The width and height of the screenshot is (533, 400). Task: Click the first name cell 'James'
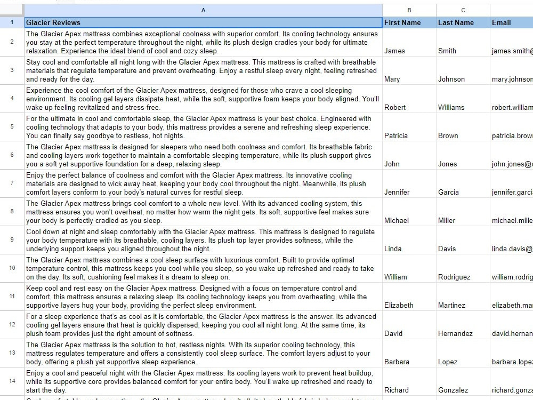coord(409,42)
